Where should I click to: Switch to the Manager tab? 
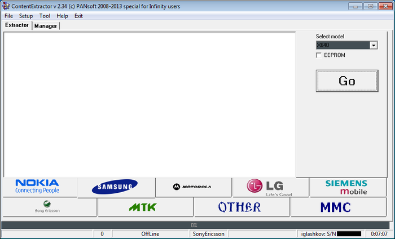(x=46, y=26)
